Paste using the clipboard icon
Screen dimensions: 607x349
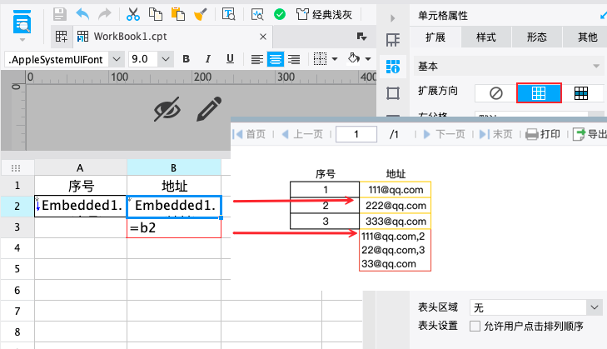pos(177,14)
